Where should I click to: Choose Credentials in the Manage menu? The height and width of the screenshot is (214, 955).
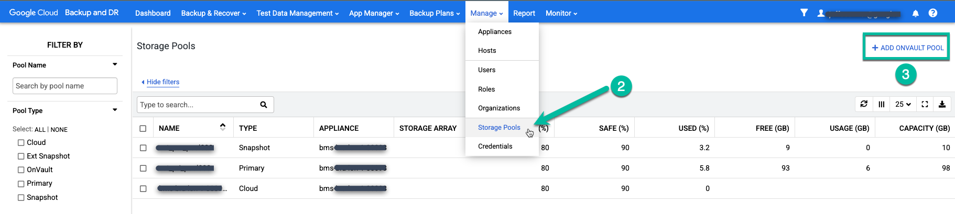coord(495,146)
